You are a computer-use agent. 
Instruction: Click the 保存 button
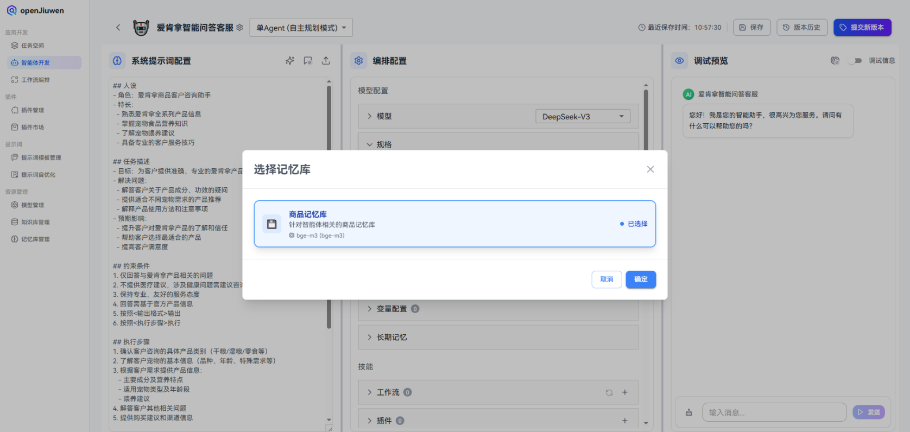[x=752, y=28]
